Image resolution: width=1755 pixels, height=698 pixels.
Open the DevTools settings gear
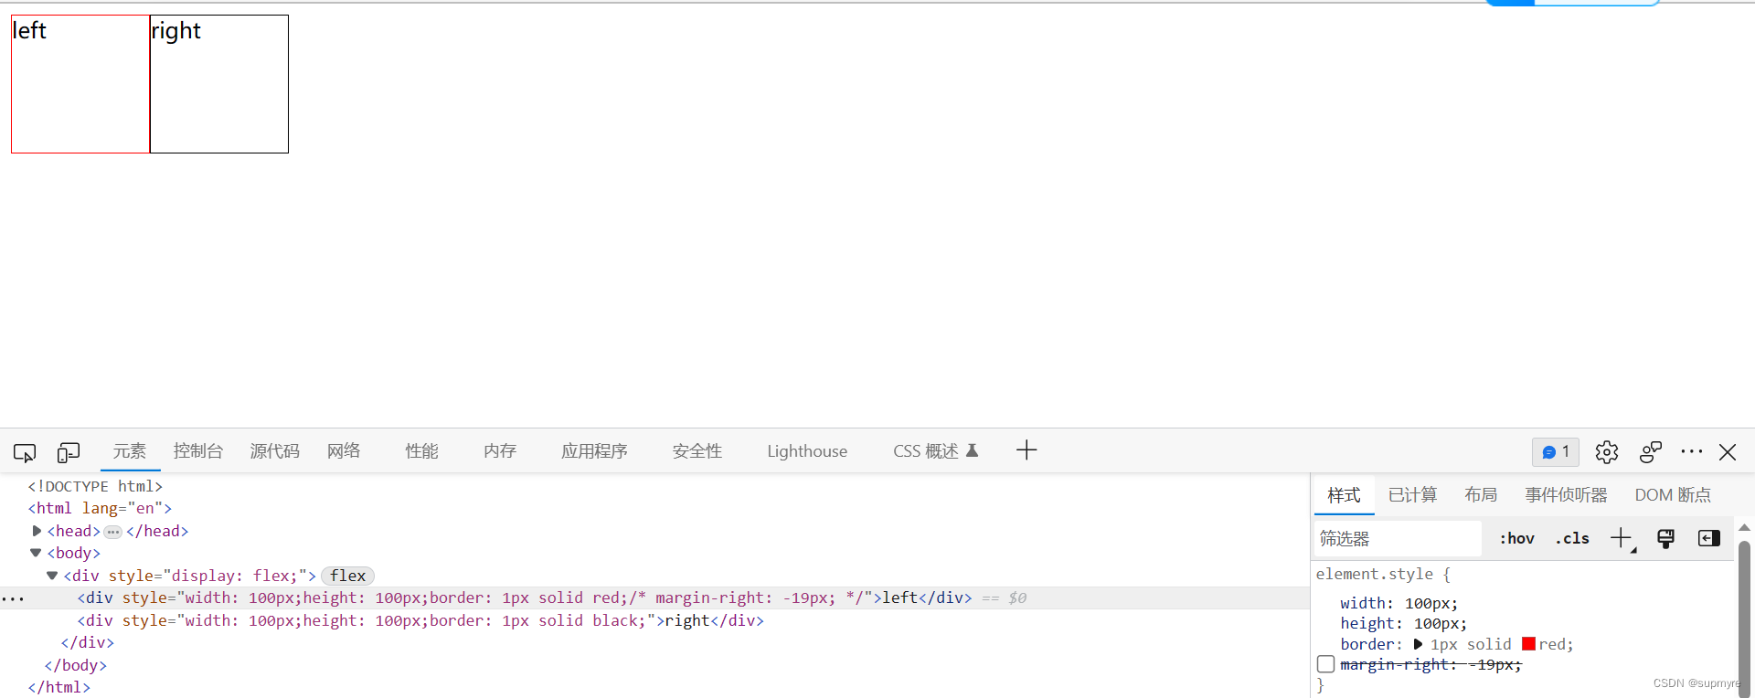point(1606,452)
